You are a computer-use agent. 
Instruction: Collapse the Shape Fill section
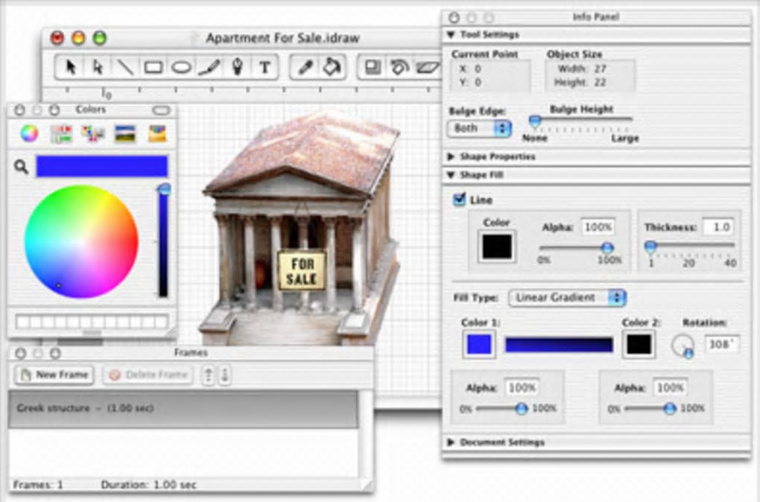coord(451,175)
